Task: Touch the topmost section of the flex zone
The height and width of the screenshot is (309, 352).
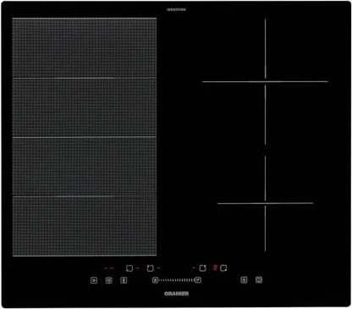Action: click(85, 47)
